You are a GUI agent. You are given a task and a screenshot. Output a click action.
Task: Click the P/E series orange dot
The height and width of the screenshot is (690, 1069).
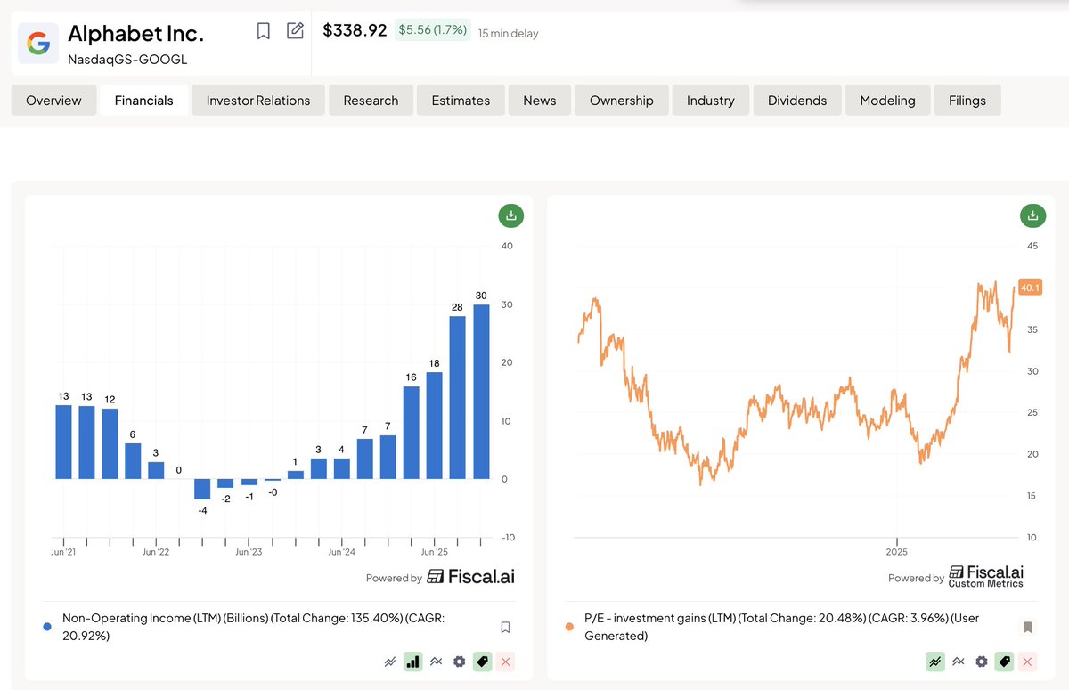pyautogui.click(x=569, y=626)
